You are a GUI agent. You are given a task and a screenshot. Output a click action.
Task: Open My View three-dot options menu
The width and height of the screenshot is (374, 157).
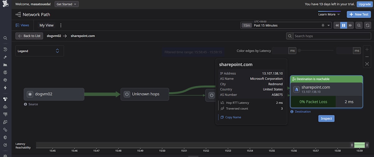click(61, 25)
